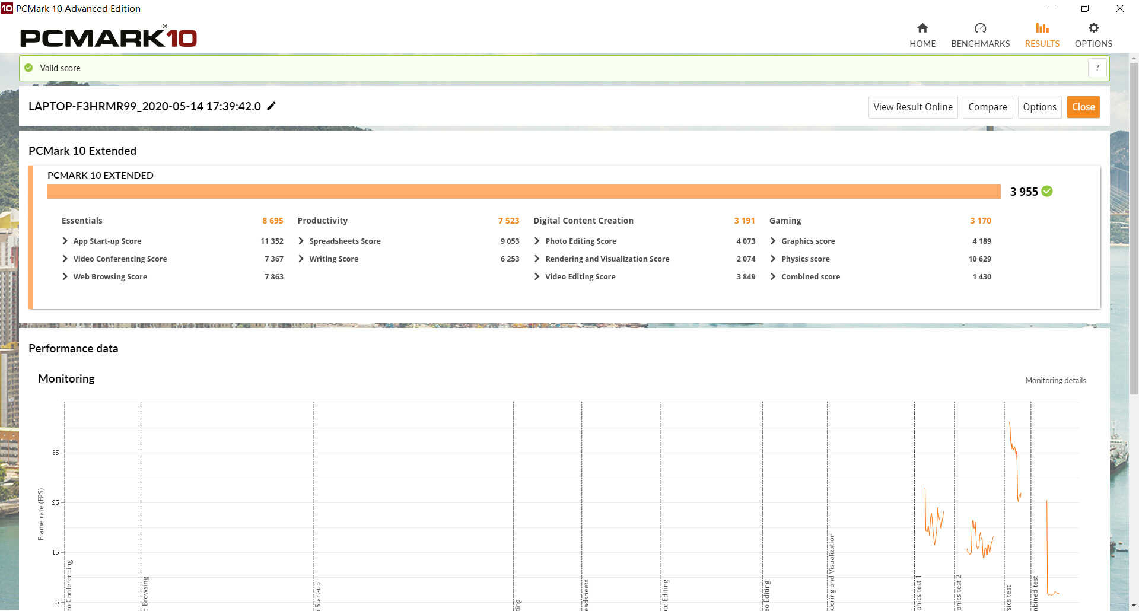This screenshot has width=1139, height=611.
Task: Click green checkmark next to 3 955 score
Action: pos(1047,191)
